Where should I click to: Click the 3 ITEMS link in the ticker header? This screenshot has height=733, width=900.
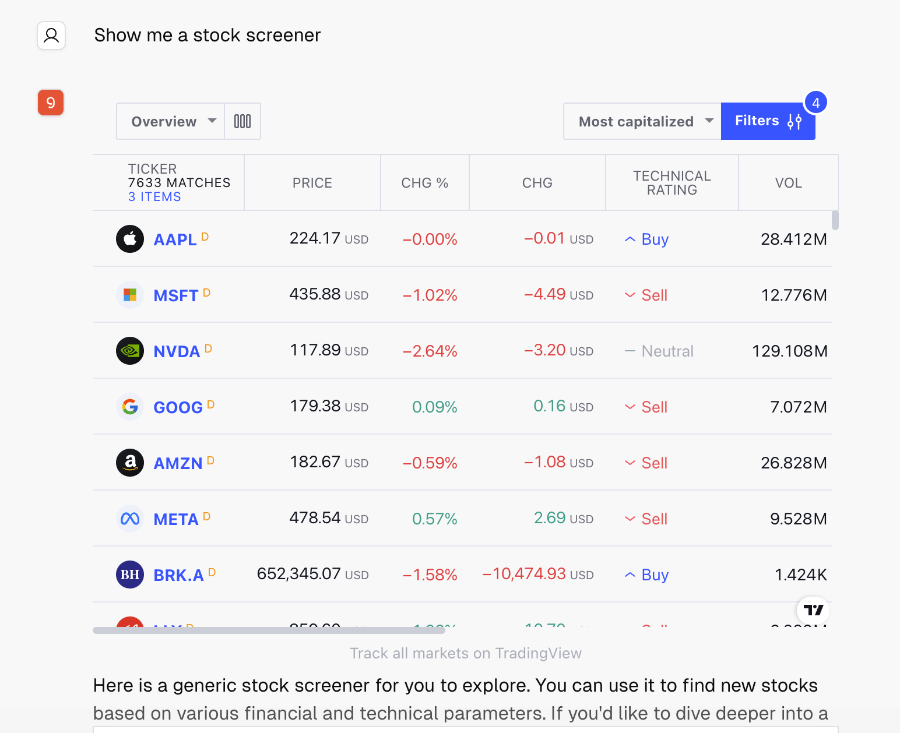pyautogui.click(x=154, y=197)
